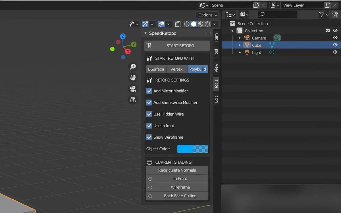Open the outliner editor type menu
Image resolution: width=341 pixels, height=213 pixels.
[x=230, y=14]
